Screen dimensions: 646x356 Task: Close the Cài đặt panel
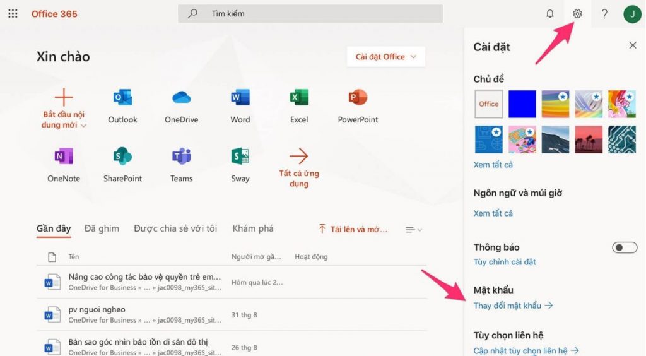point(633,45)
